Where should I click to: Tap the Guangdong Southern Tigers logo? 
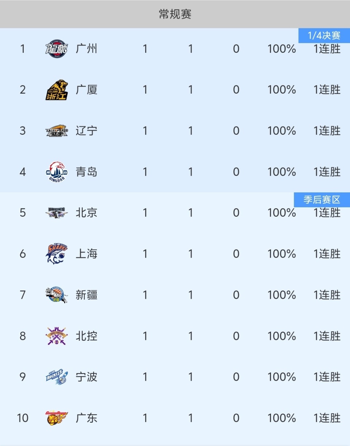tap(57, 418)
